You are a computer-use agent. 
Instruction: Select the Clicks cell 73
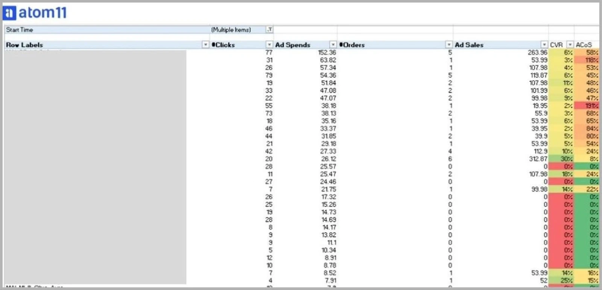point(269,113)
